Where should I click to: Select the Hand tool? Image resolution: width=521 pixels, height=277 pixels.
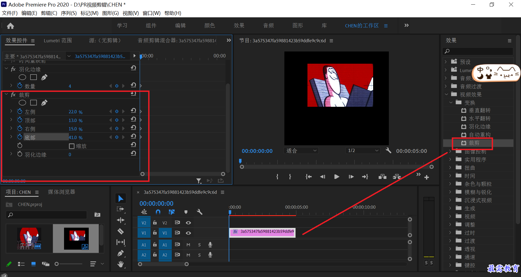tap(120, 264)
